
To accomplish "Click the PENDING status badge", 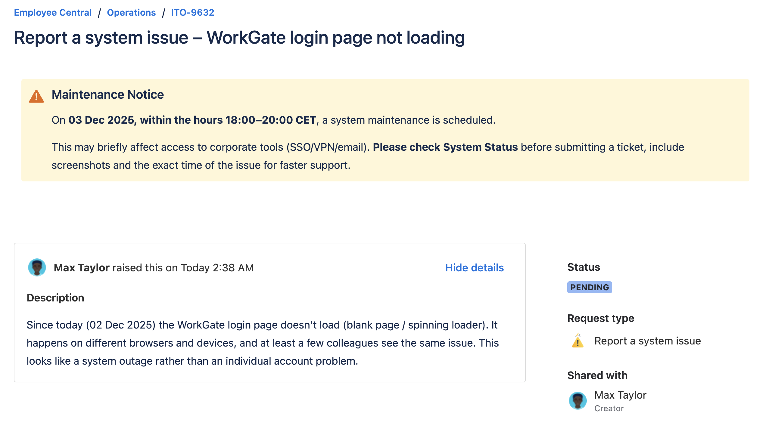I will [589, 287].
